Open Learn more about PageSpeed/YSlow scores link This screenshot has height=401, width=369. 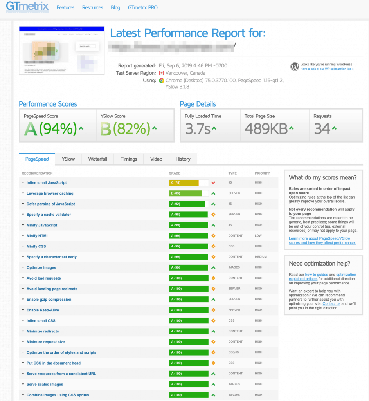coord(322,241)
